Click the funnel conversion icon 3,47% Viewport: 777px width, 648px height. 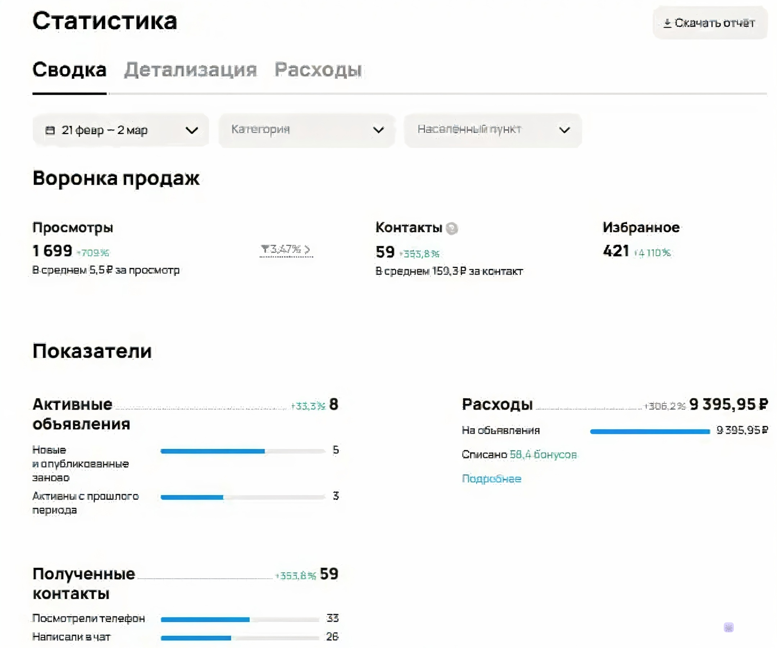[264, 248]
